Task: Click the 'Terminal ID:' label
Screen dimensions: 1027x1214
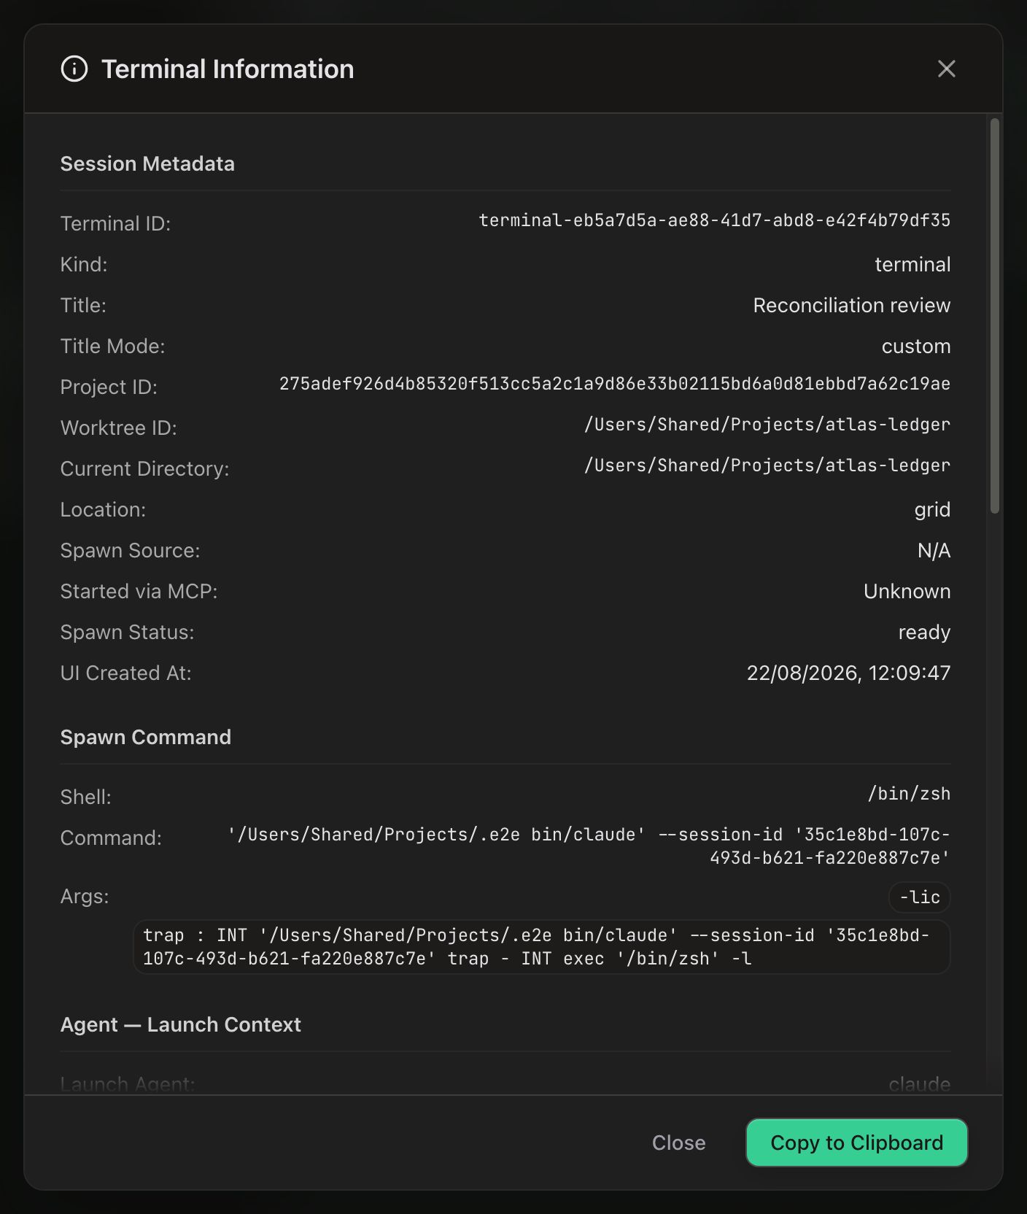Action: click(115, 223)
